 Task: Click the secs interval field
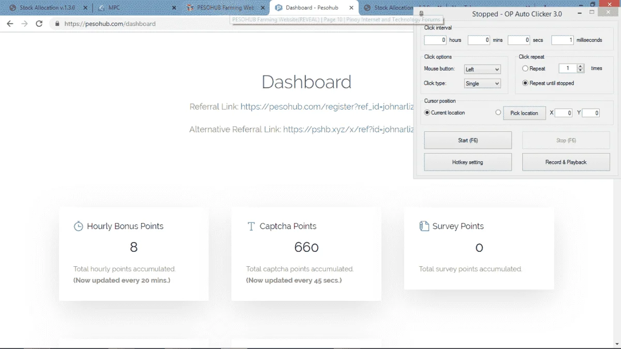519,40
